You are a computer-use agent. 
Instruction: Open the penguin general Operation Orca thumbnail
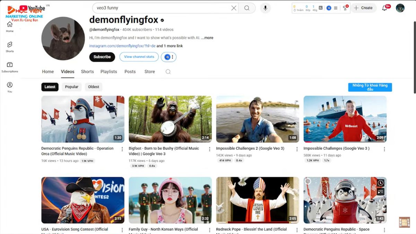pyautogui.click(x=83, y=119)
